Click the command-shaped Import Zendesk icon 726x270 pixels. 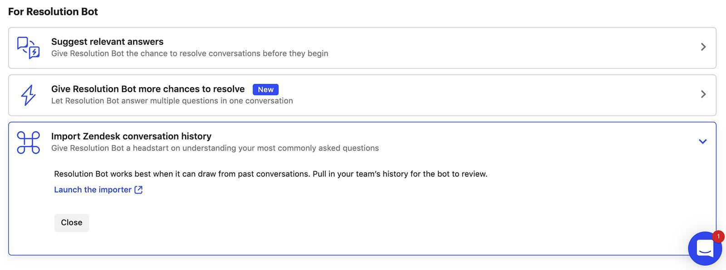pos(28,142)
